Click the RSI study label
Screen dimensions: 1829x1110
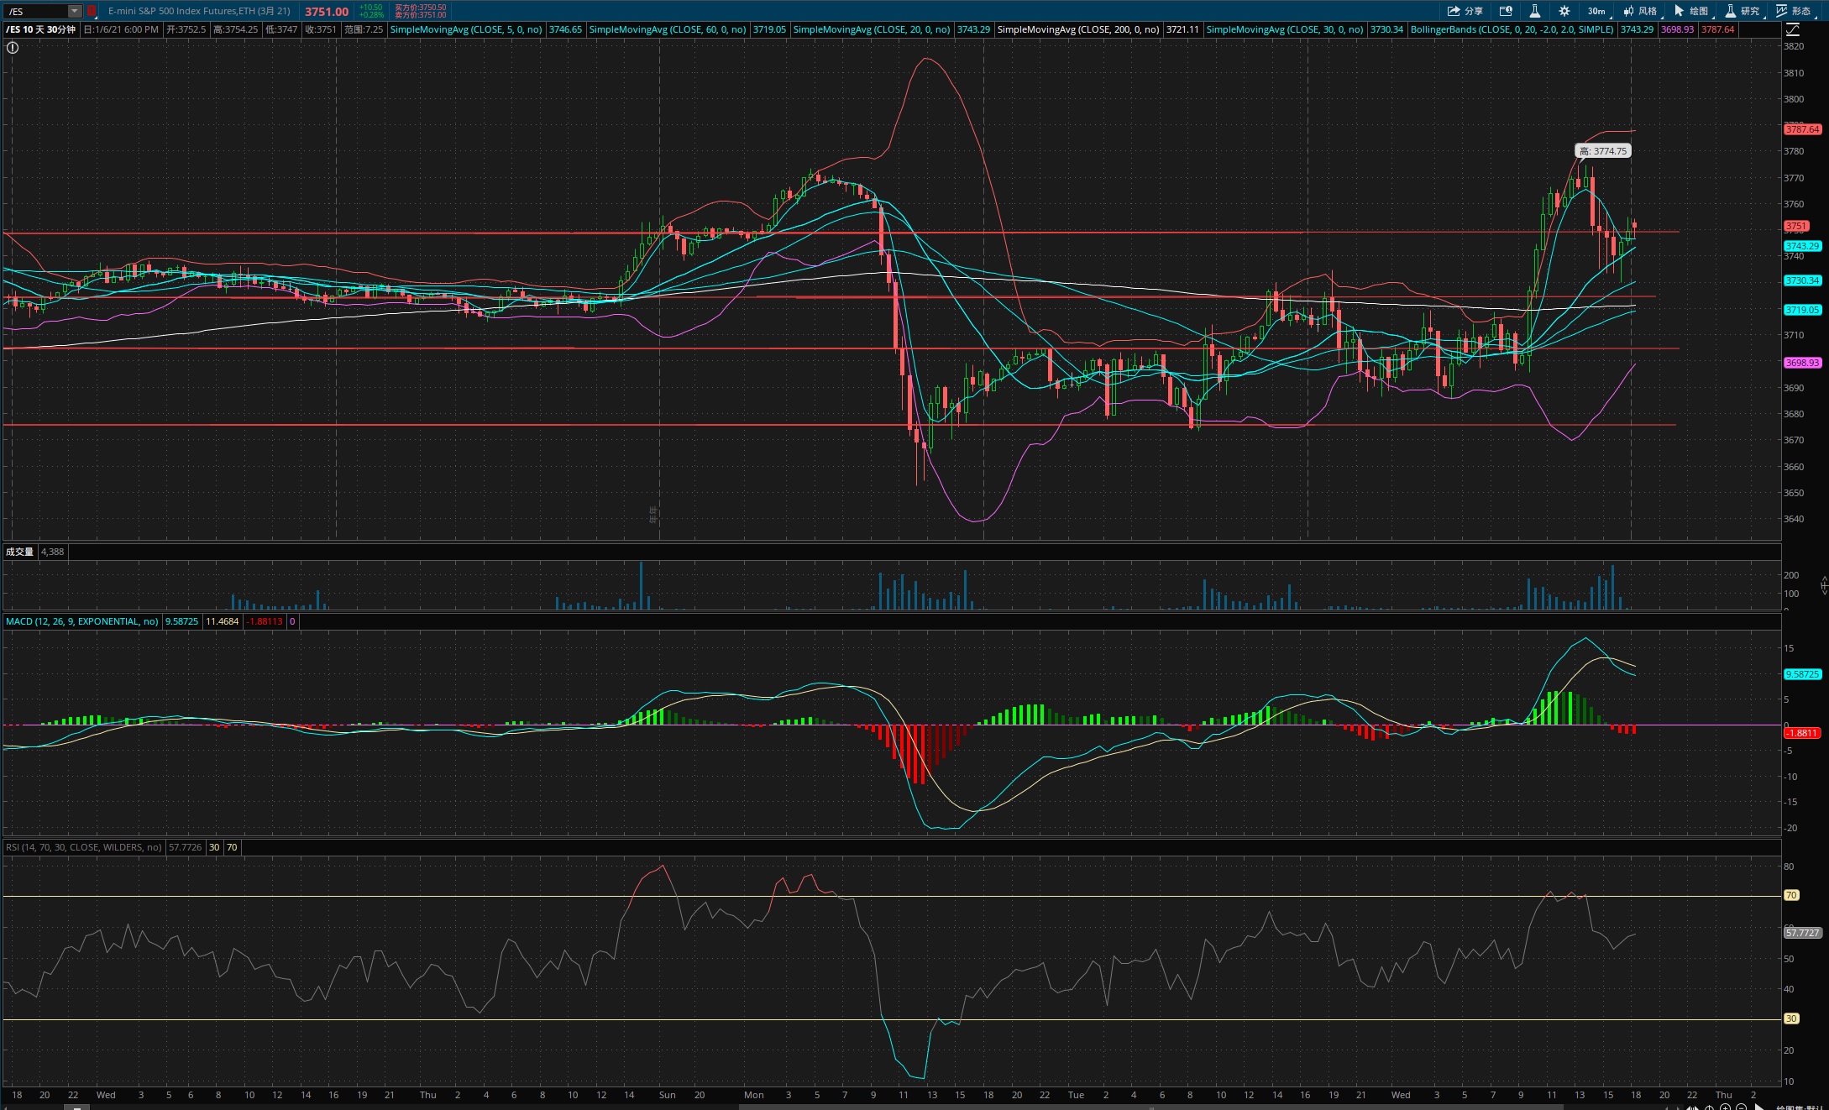point(83,847)
